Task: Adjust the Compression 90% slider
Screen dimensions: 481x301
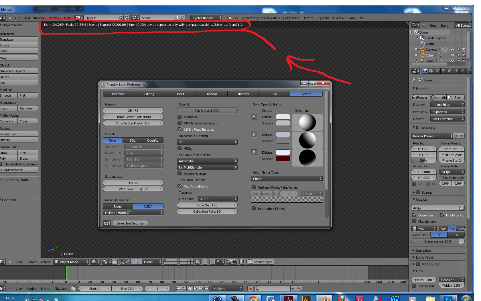Action: click(438, 241)
